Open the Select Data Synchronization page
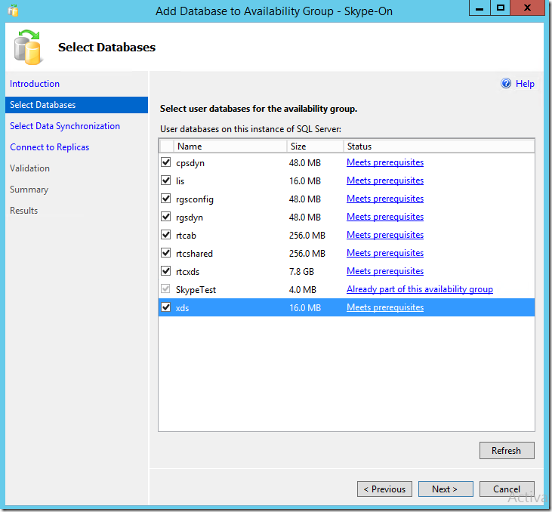552x512 pixels. (x=65, y=126)
